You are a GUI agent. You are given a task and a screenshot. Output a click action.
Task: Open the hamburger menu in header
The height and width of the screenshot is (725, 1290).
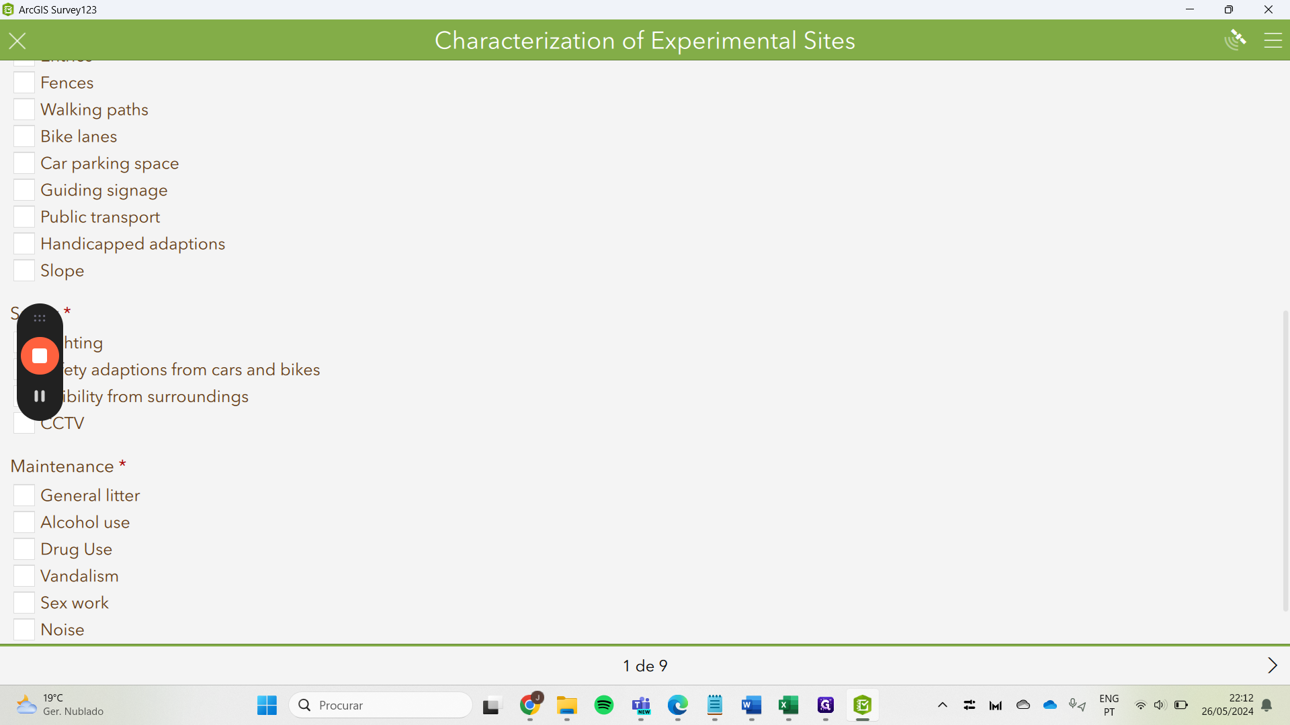tap(1273, 41)
